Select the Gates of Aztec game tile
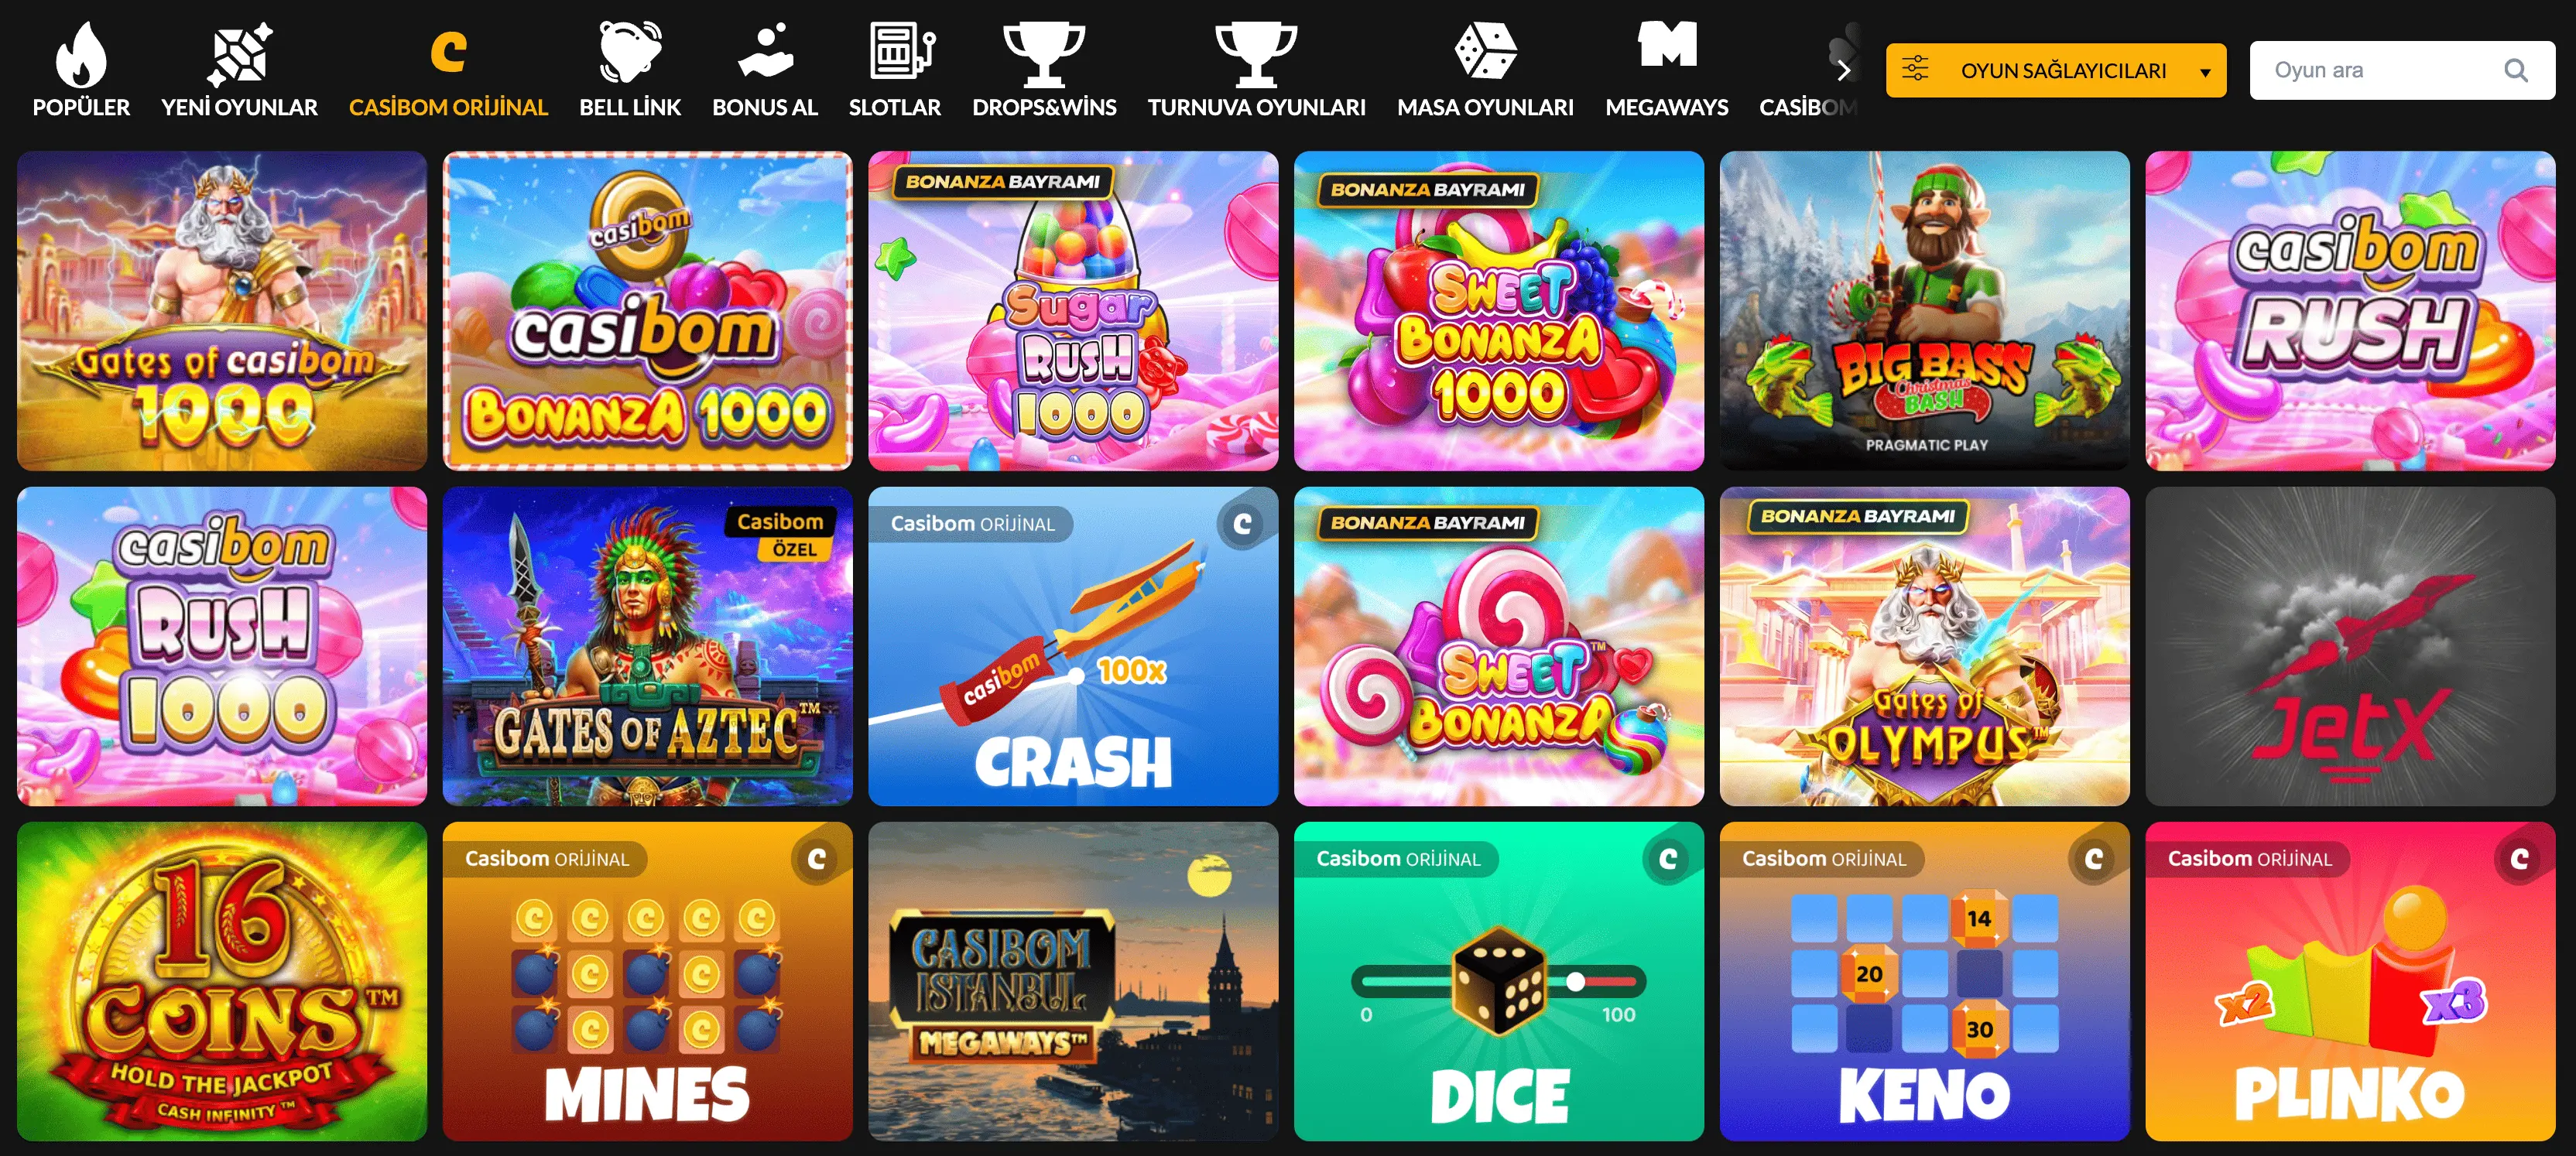The width and height of the screenshot is (2576, 1156). 647,646
